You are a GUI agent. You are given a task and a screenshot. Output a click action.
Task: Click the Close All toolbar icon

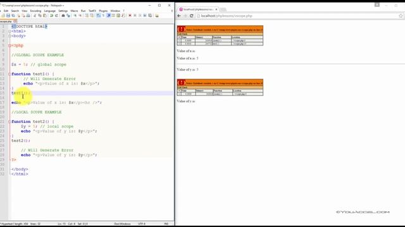[x=23, y=16]
